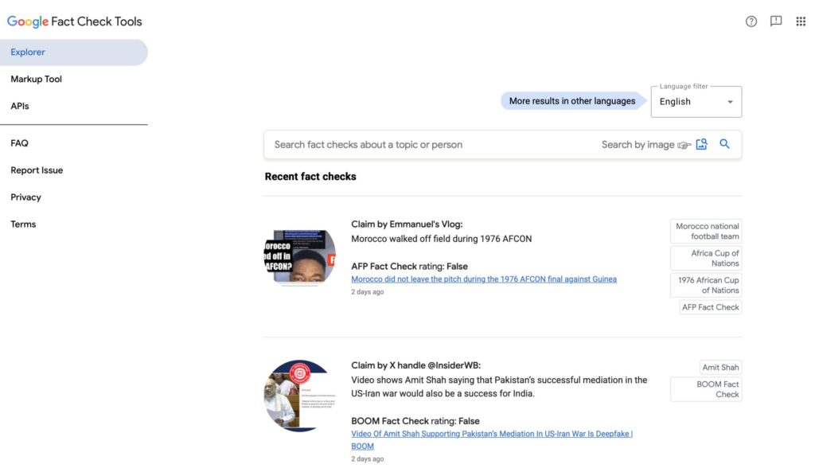This screenshot has width=815, height=468.
Task: Click the search by image icon
Action: (701, 144)
